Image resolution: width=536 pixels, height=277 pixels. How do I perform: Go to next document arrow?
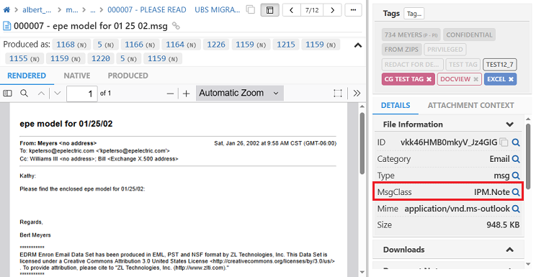(332, 10)
